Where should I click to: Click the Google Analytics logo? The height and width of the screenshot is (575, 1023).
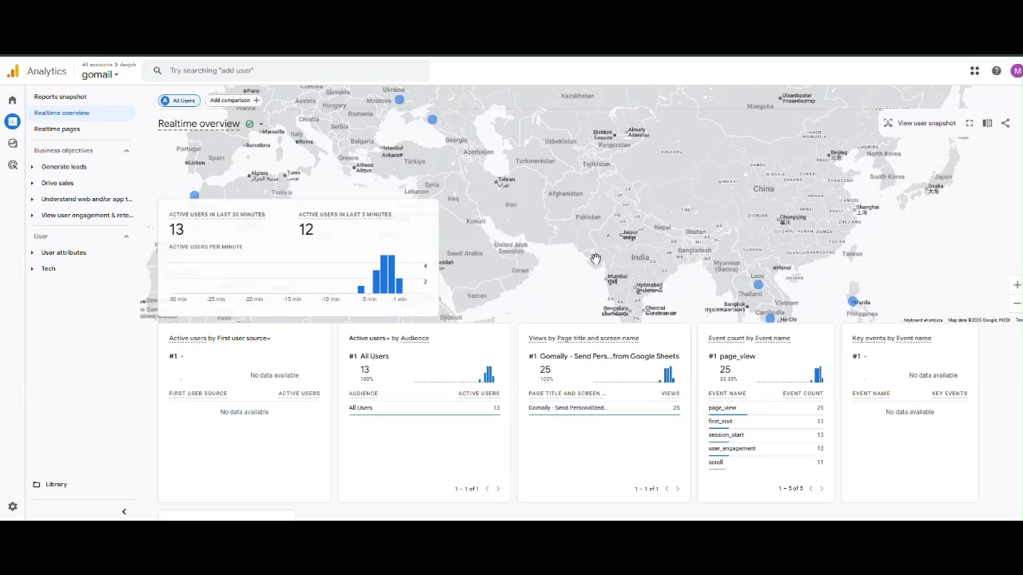pyautogui.click(x=13, y=71)
